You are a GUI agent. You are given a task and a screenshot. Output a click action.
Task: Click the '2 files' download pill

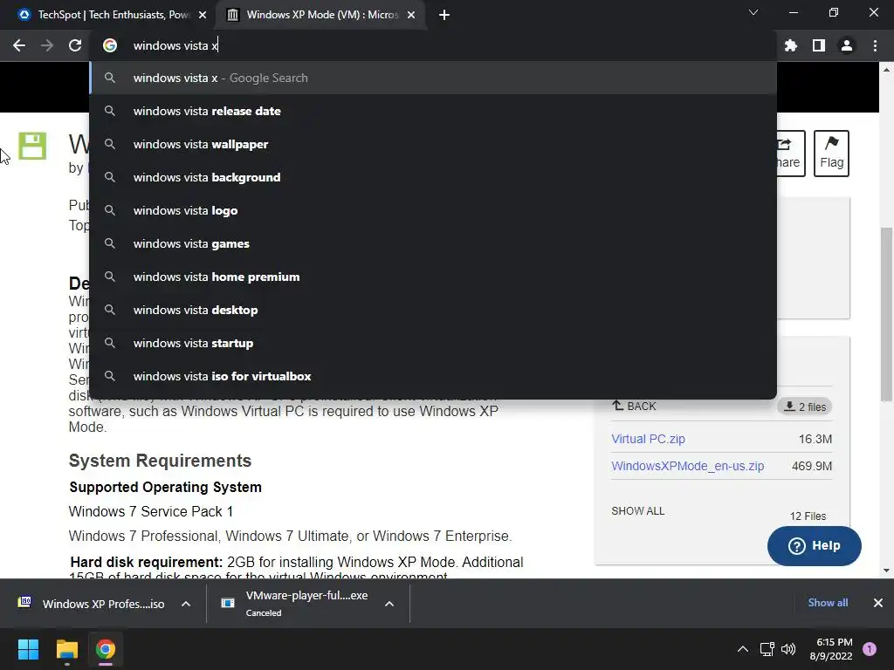[x=804, y=407]
